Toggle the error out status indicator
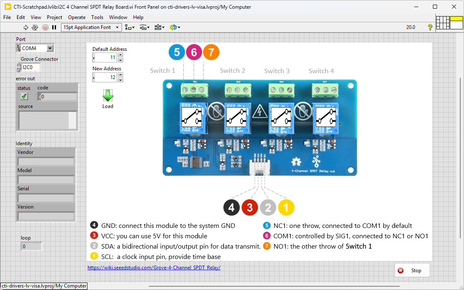The height and width of the screenshot is (290, 464). point(24,96)
